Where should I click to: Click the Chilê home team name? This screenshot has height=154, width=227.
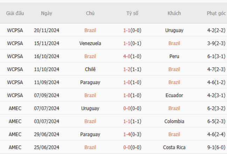point(90,69)
